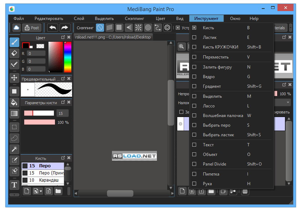Check the Пипетка item in the open menu

[194, 174]
